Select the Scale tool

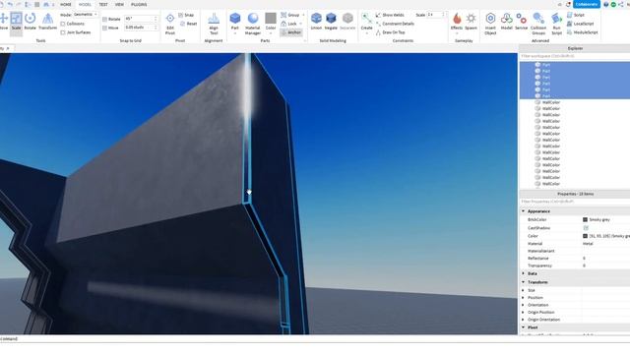tap(16, 23)
